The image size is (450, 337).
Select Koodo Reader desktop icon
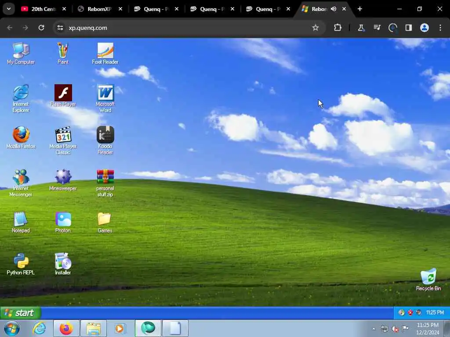click(105, 140)
